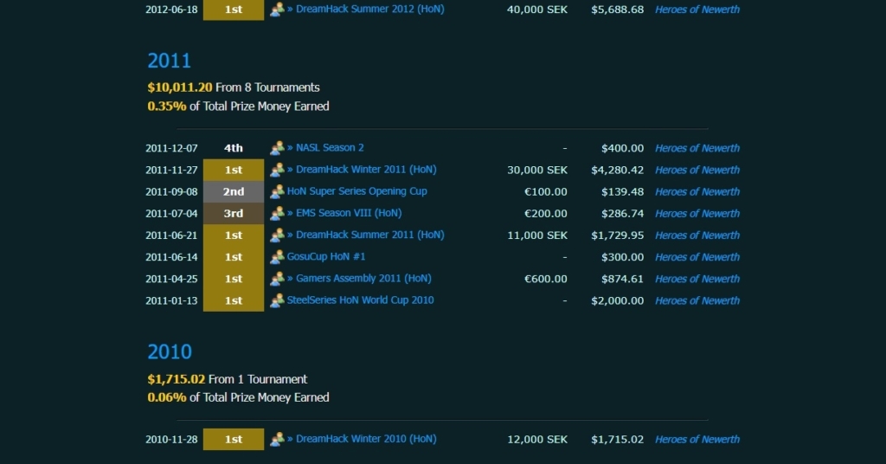The image size is (886, 464).
Task: Click the $139.48 USD amount
Action: pos(622,191)
